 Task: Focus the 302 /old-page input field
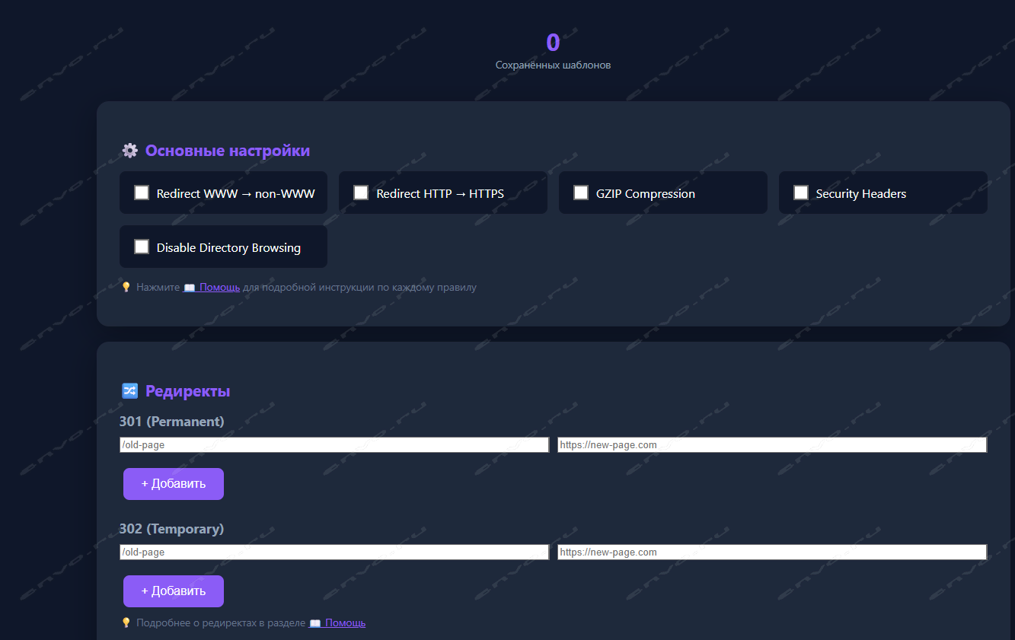pos(334,552)
